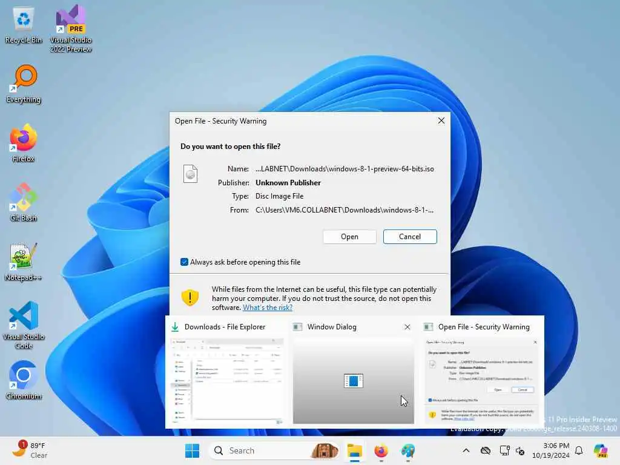Switch to Open File - Security Warning thumbnail

[481, 381]
